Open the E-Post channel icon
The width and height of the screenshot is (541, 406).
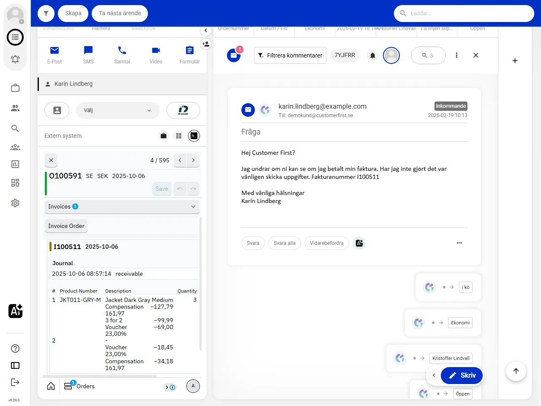pos(54,50)
